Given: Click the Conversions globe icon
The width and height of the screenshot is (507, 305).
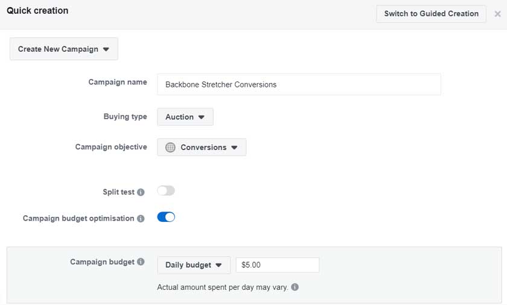Looking at the screenshot, I should 170,147.
